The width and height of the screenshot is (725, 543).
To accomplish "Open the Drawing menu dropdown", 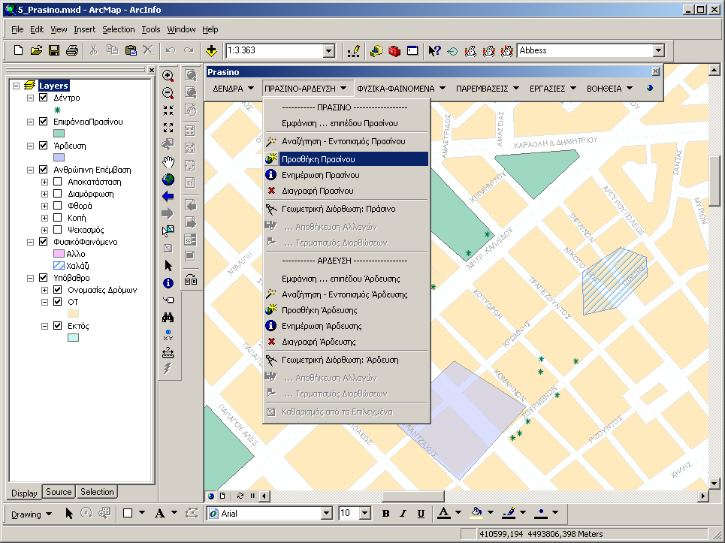I will coord(32,514).
